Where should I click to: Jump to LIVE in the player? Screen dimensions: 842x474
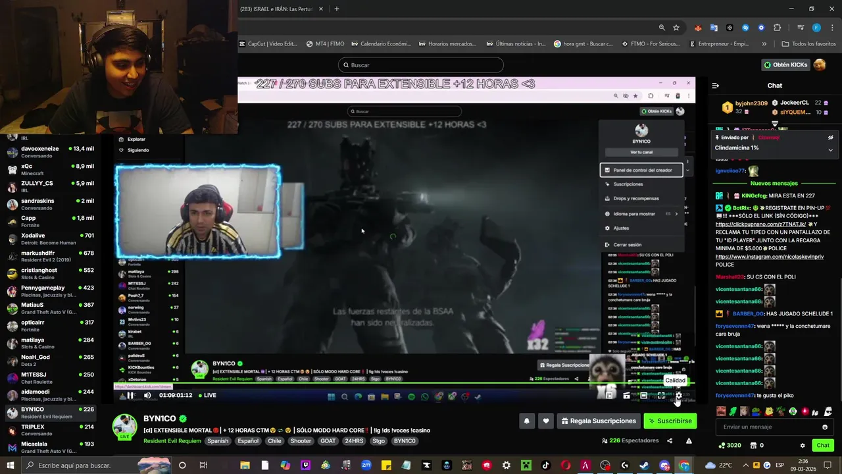(x=207, y=395)
